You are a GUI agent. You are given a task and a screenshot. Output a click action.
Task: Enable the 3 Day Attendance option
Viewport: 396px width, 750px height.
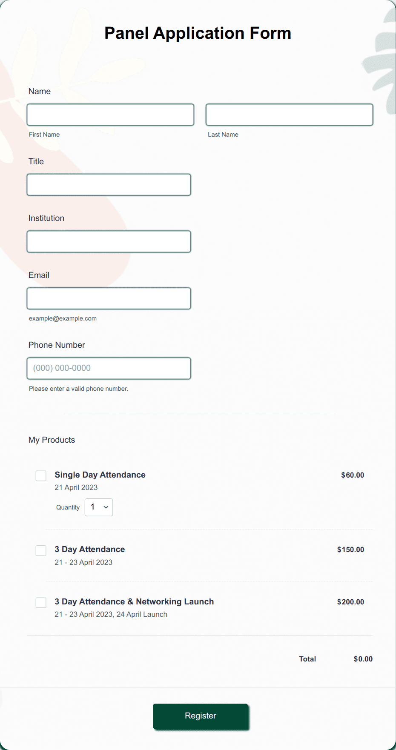point(41,550)
